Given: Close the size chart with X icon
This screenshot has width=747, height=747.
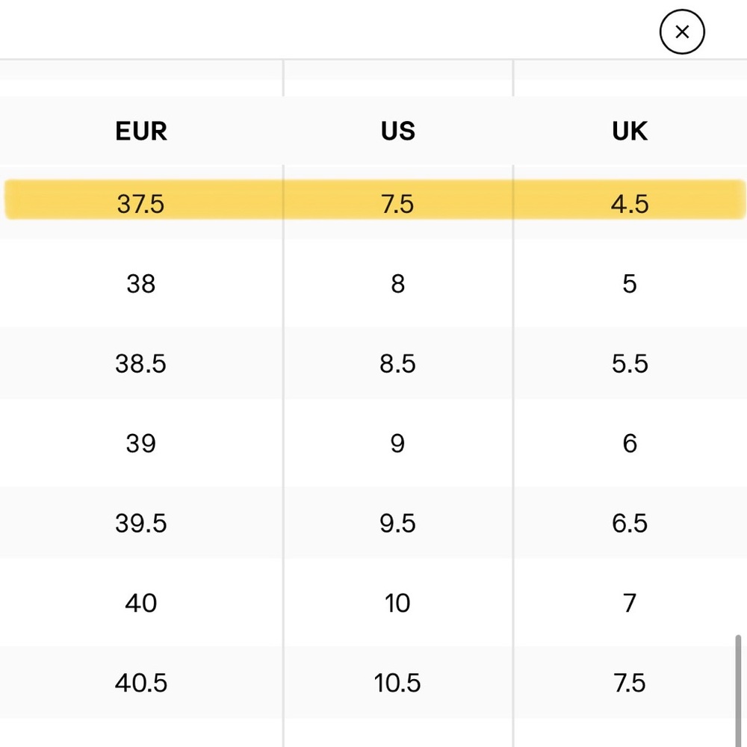Looking at the screenshot, I should [682, 32].
